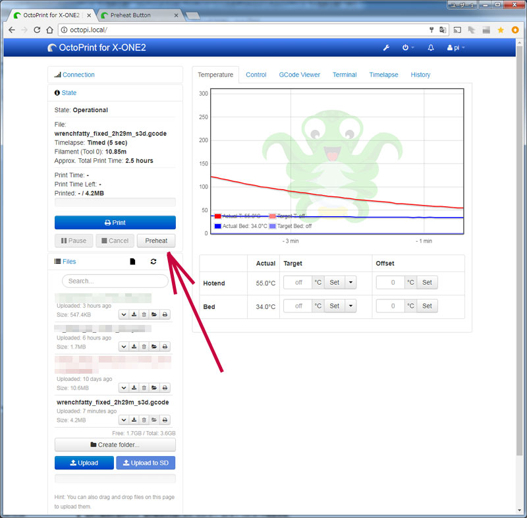Click the Create folder button
The height and width of the screenshot is (518, 527).
point(115,445)
